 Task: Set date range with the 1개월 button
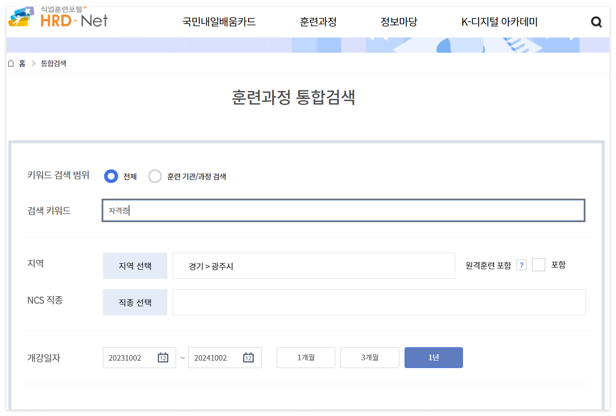(x=306, y=357)
